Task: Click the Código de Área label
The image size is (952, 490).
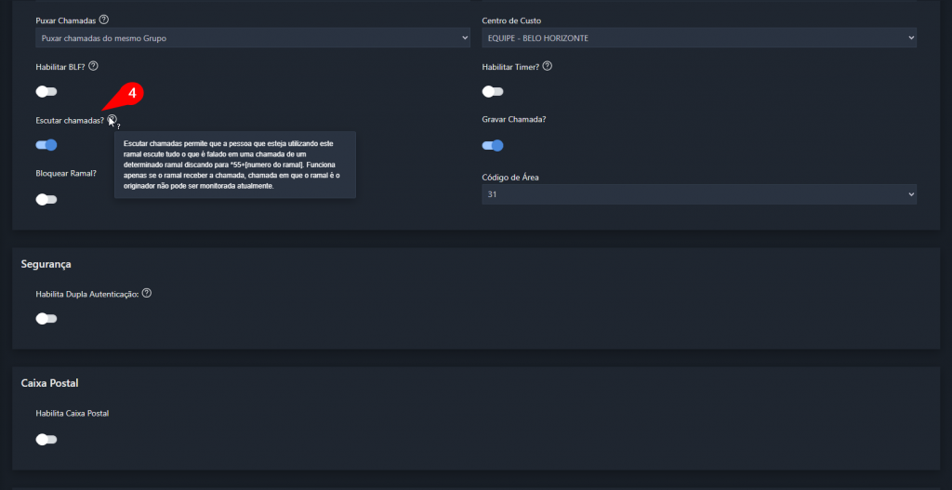Action: tap(510, 178)
